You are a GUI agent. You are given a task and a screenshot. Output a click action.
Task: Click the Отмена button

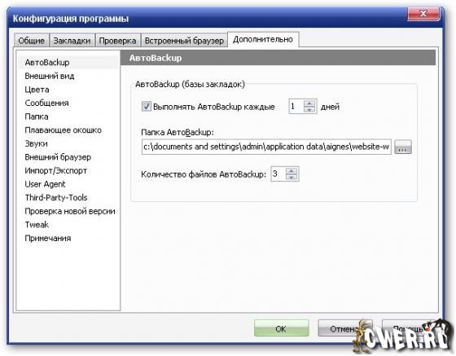coord(344,328)
